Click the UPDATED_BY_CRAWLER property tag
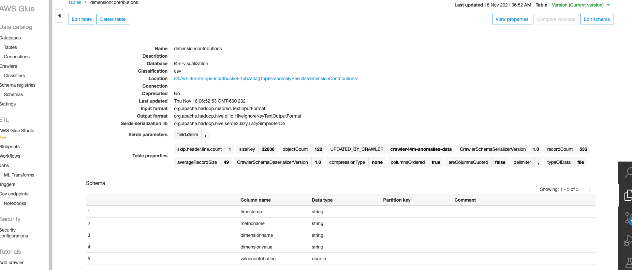 (x=357, y=149)
